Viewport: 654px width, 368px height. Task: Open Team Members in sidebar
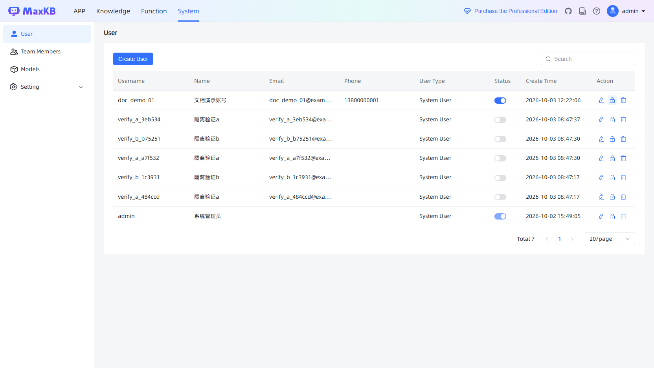point(47,51)
